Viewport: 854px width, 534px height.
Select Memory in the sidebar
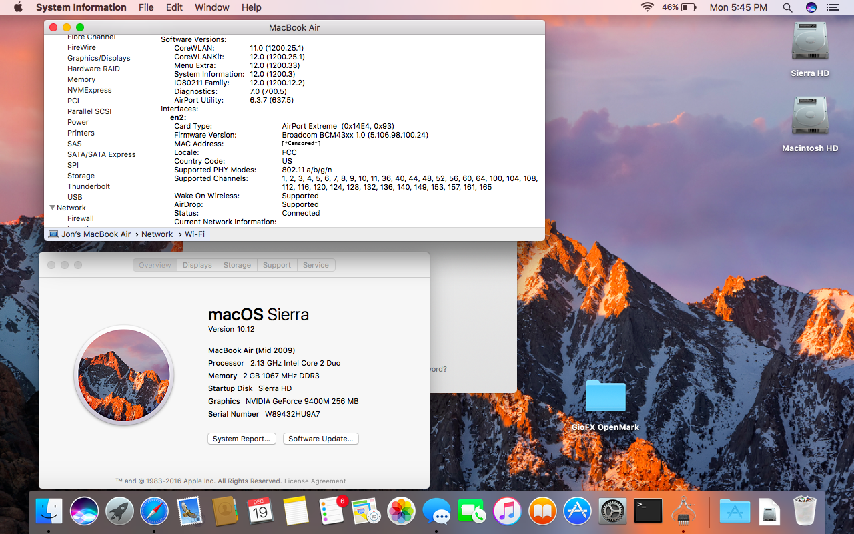coord(81,79)
